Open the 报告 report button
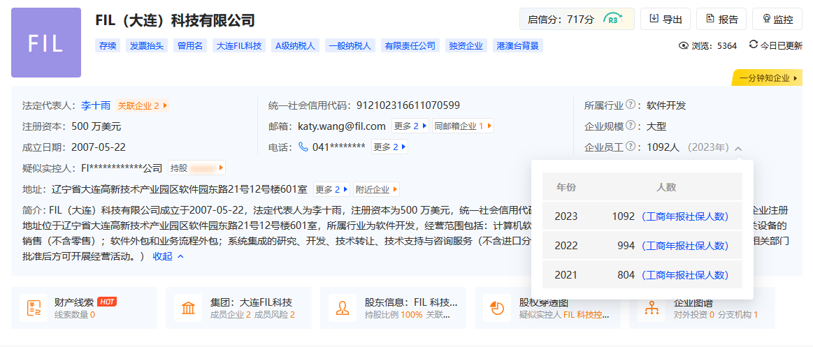Viewport: 813px width, 347px height. pyautogui.click(x=721, y=20)
